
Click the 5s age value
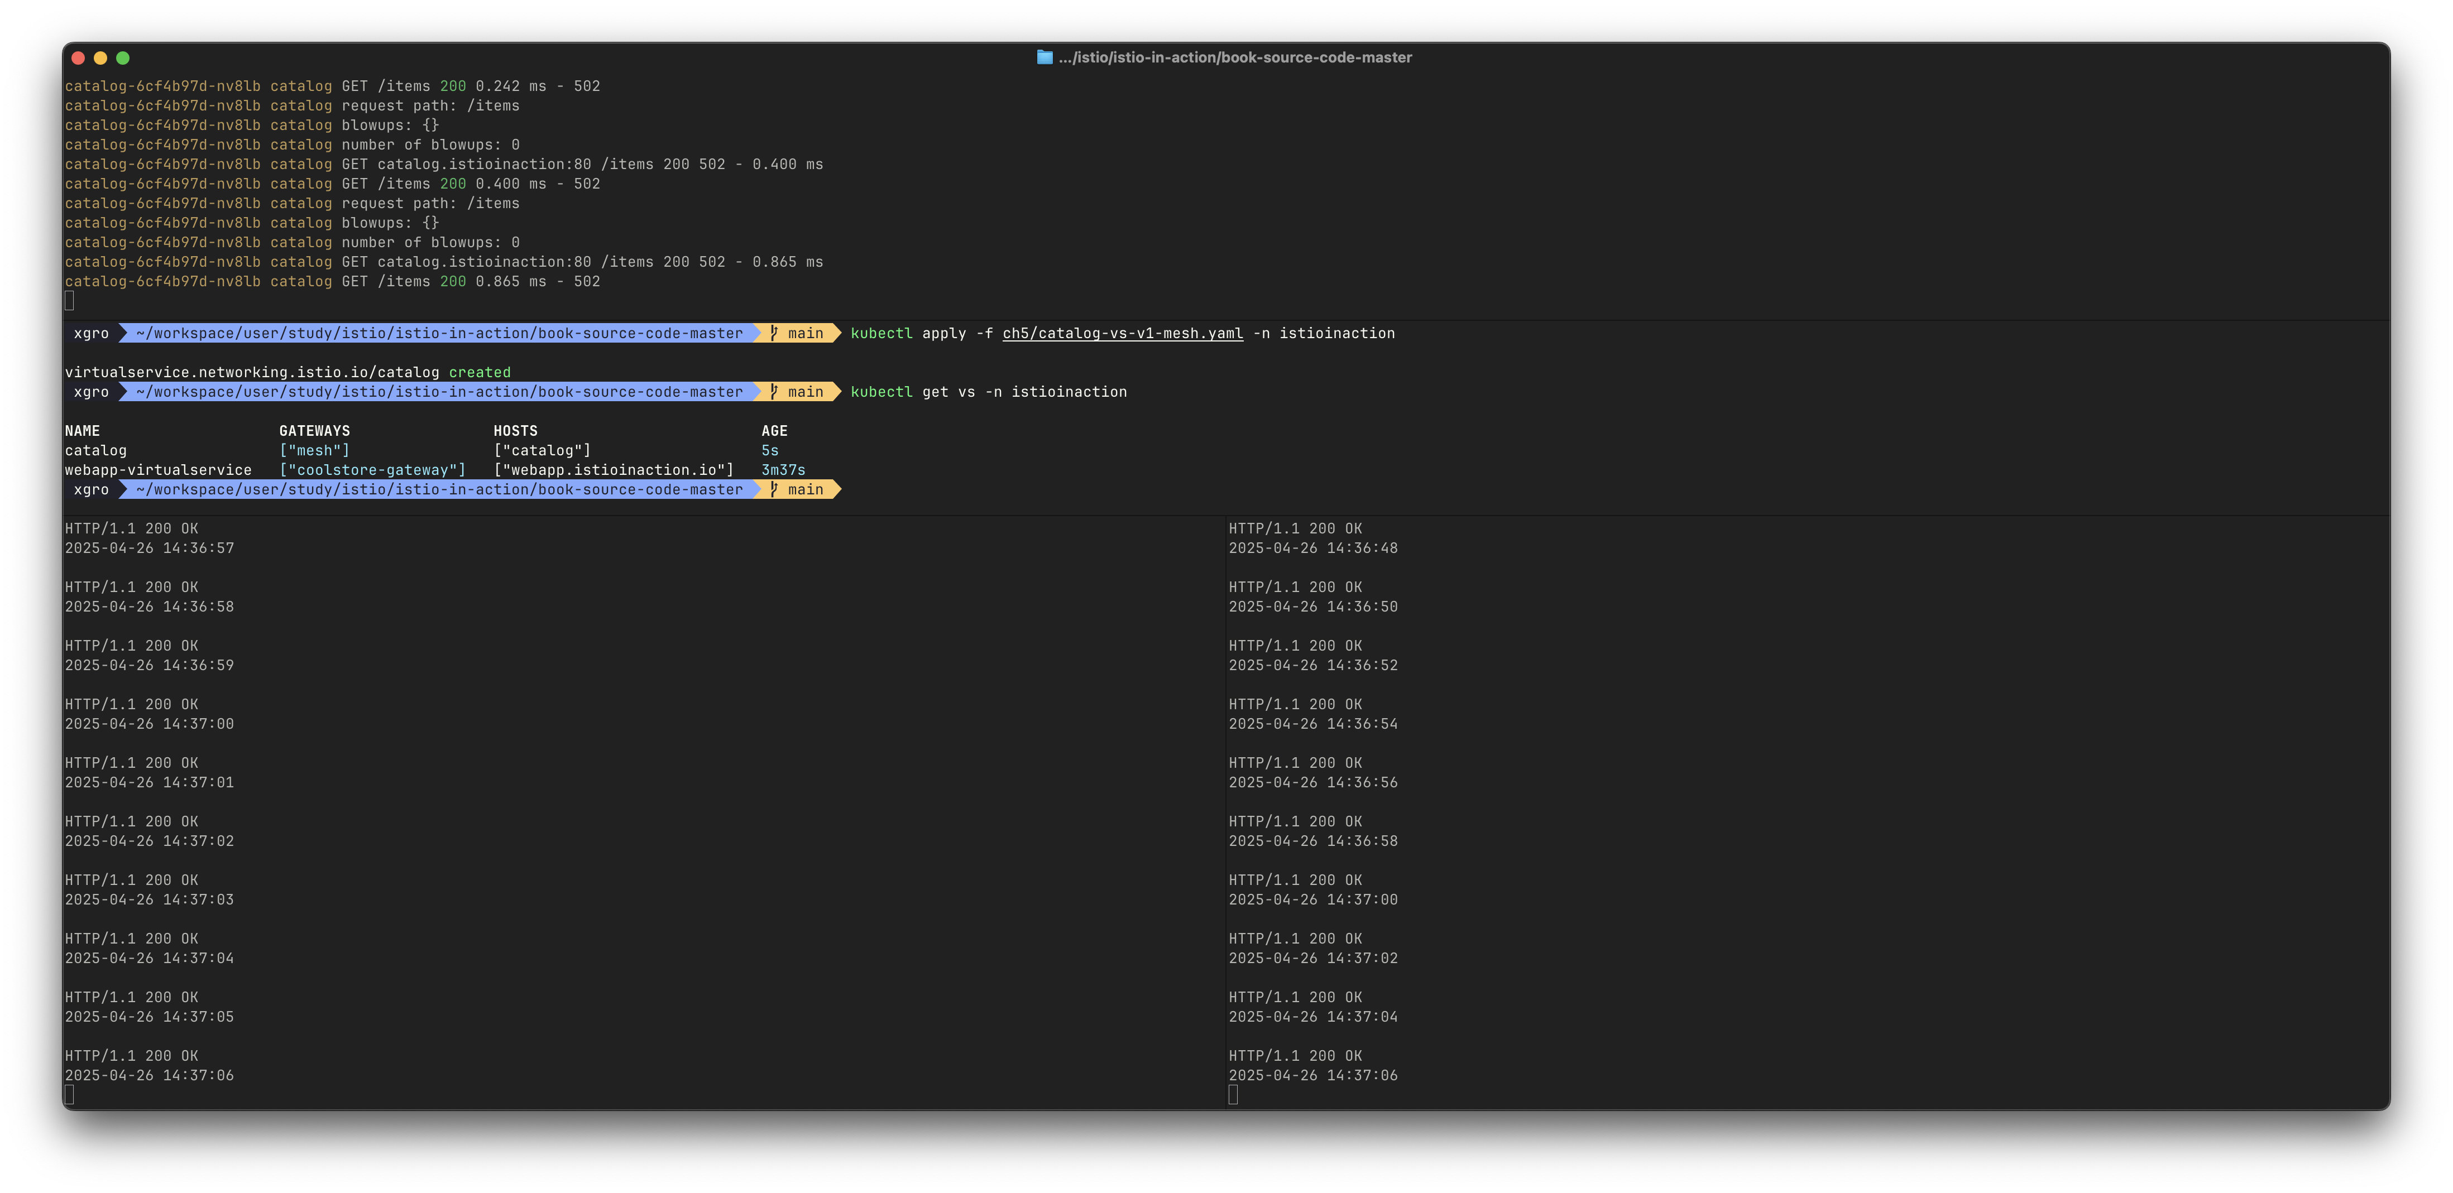pos(769,450)
